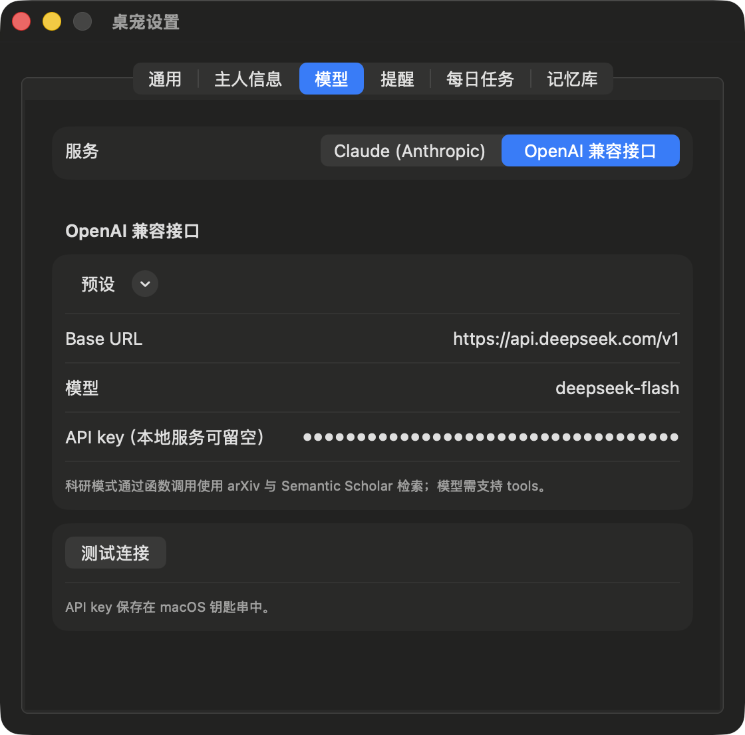This screenshot has height=735, width=745.
Task: Click the 服务 row label
Action: tap(82, 151)
